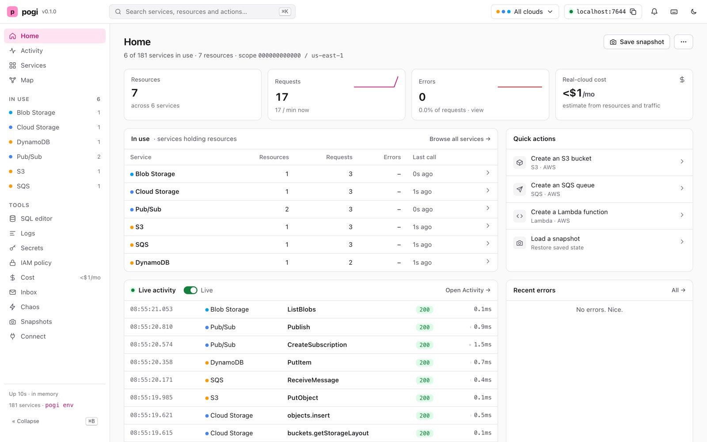Go to Services in sidebar
The height and width of the screenshot is (442, 707).
coord(55,65)
